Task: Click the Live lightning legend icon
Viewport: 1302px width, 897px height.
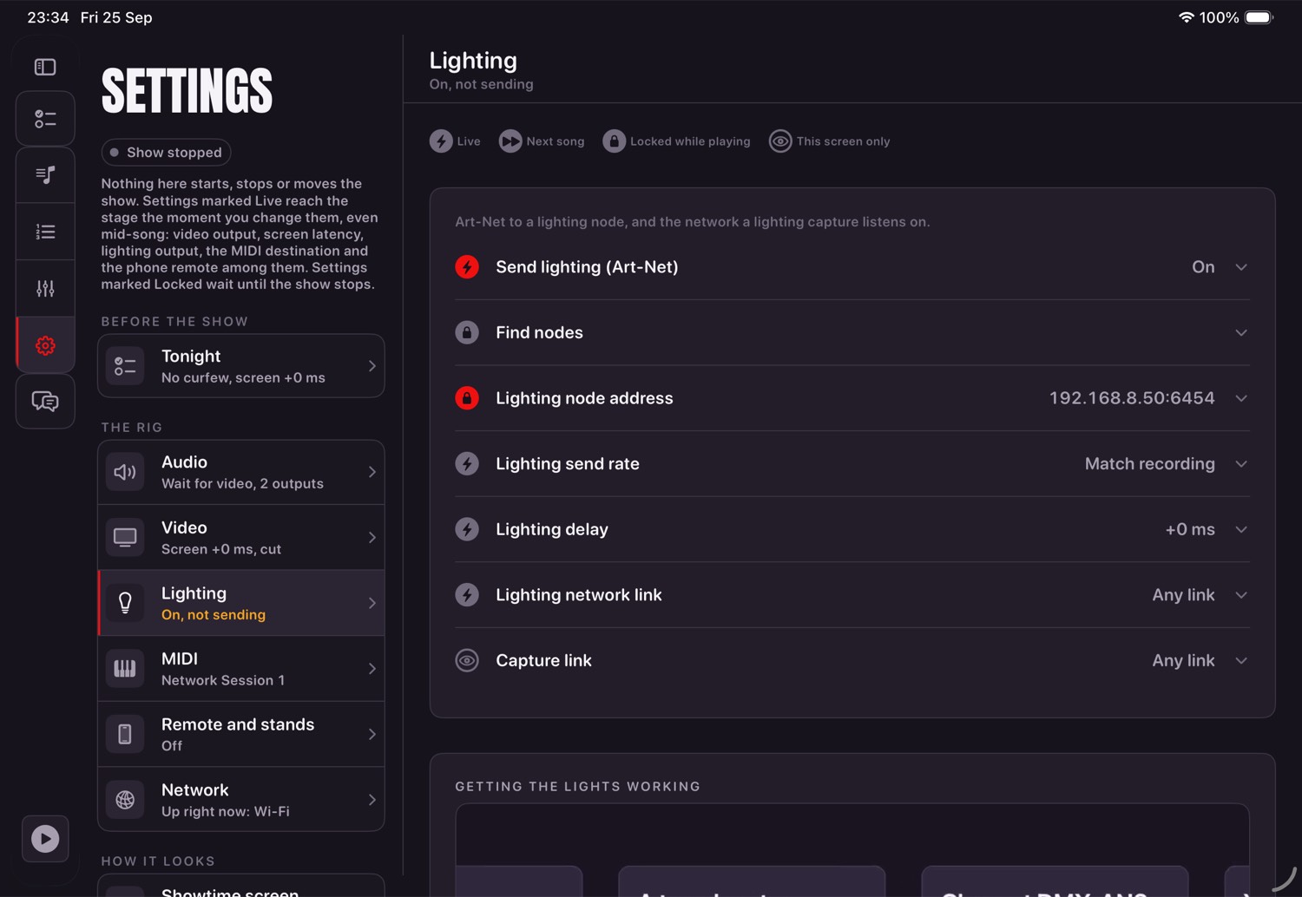Action: tap(441, 141)
